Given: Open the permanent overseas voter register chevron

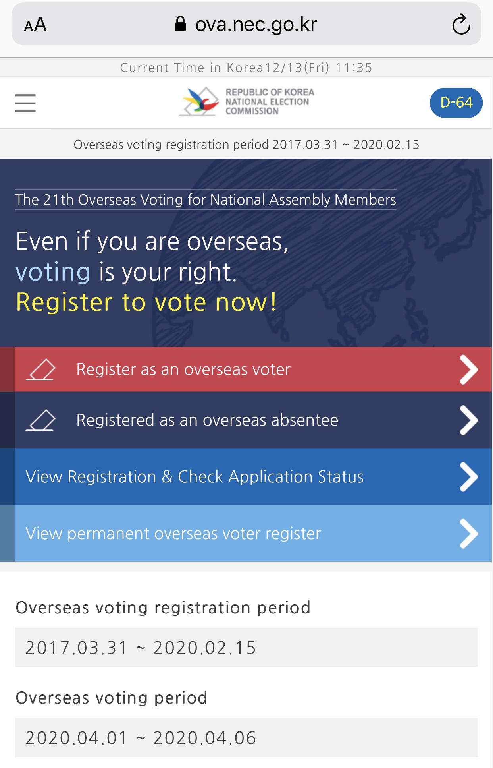Looking at the screenshot, I should (468, 534).
